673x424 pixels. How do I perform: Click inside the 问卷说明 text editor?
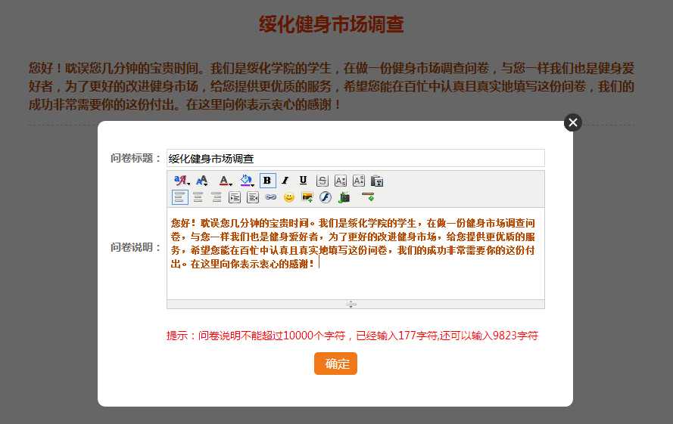point(355,254)
